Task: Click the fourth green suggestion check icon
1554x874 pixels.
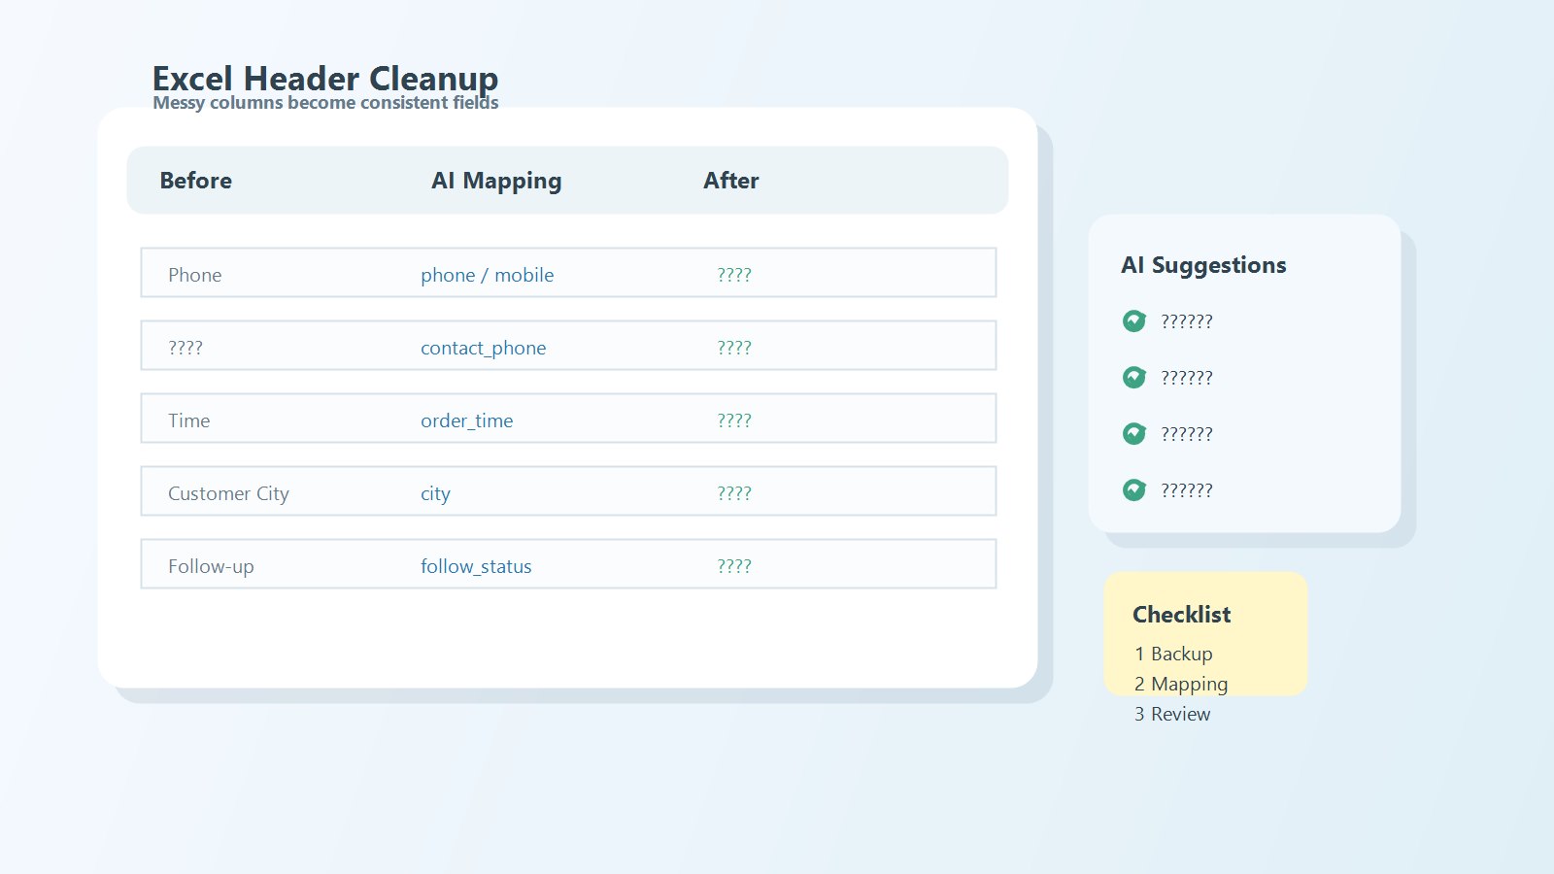Action: 1133,489
